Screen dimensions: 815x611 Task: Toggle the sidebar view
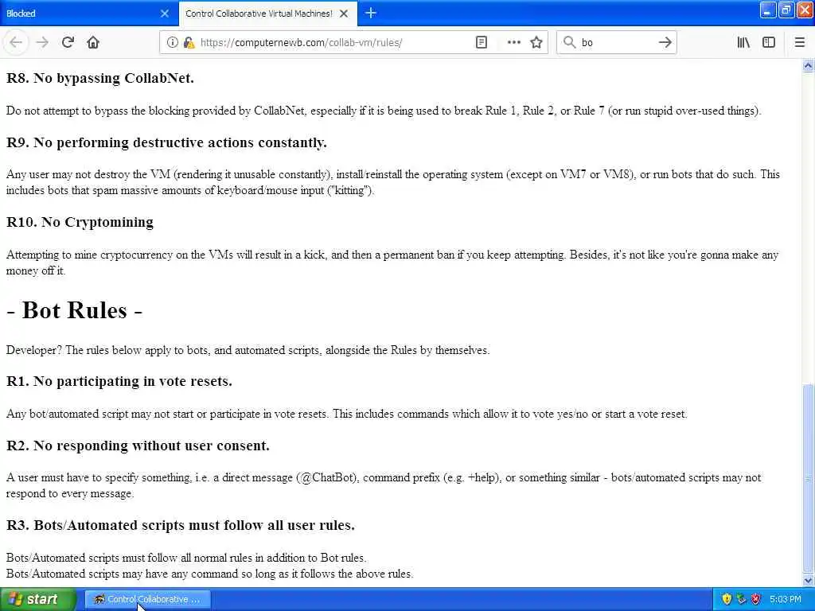point(769,43)
